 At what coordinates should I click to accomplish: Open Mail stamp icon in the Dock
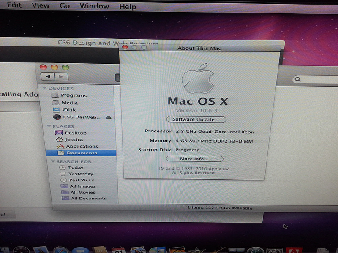click(41, 249)
